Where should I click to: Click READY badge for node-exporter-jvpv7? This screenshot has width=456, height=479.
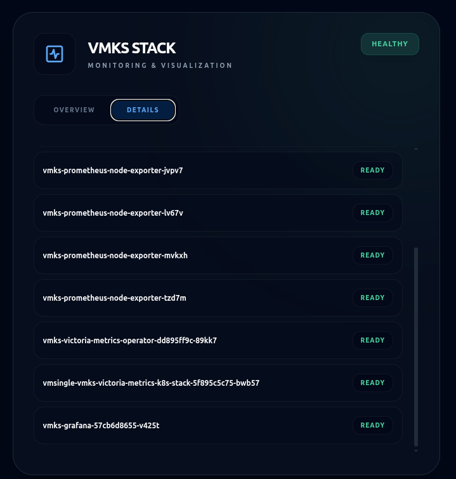(373, 170)
